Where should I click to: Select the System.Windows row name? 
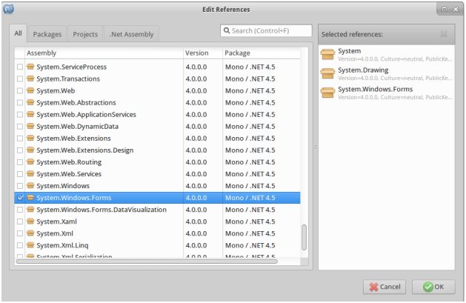pos(63,186)
